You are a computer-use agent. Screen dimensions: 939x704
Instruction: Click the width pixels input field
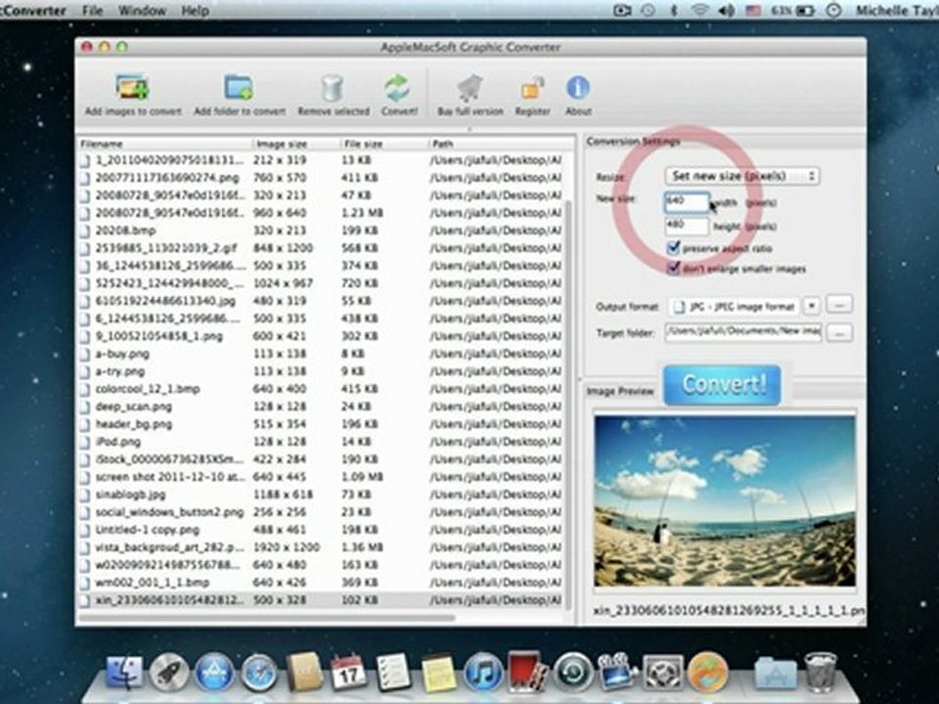(687, 201)
